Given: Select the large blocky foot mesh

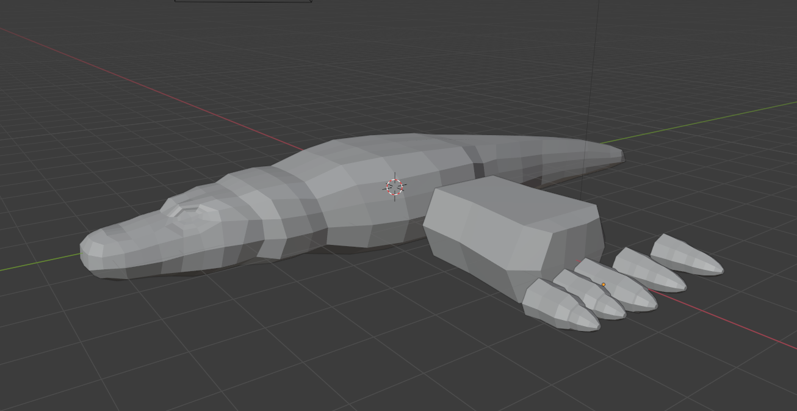Looking at the screenshot, I should (x=513, y=238).
